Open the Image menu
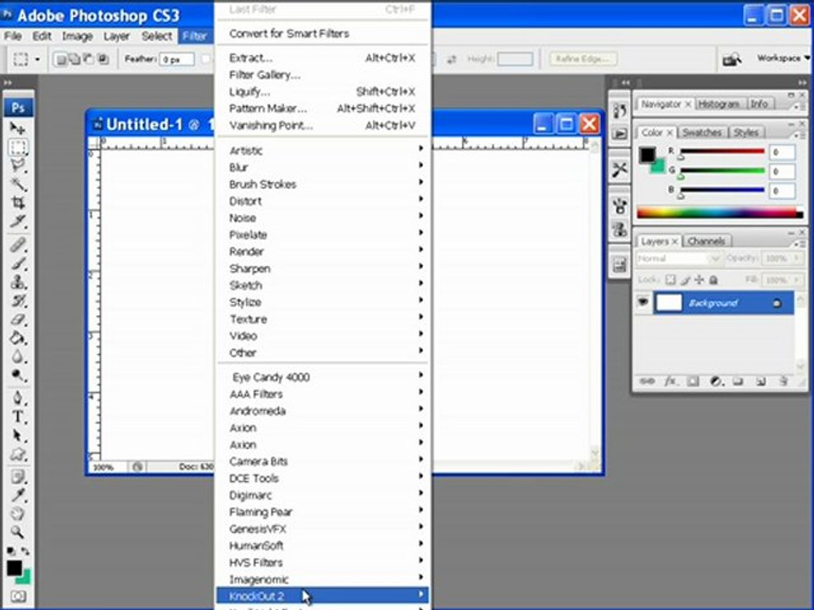The height and width of the screenshot is (610, 814). (x=77, y=36)
